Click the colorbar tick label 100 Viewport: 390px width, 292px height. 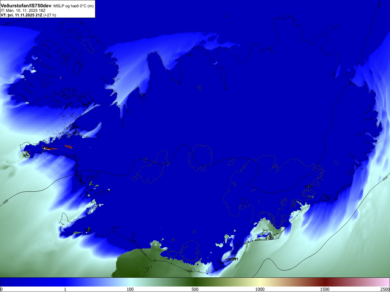(130, 289)
